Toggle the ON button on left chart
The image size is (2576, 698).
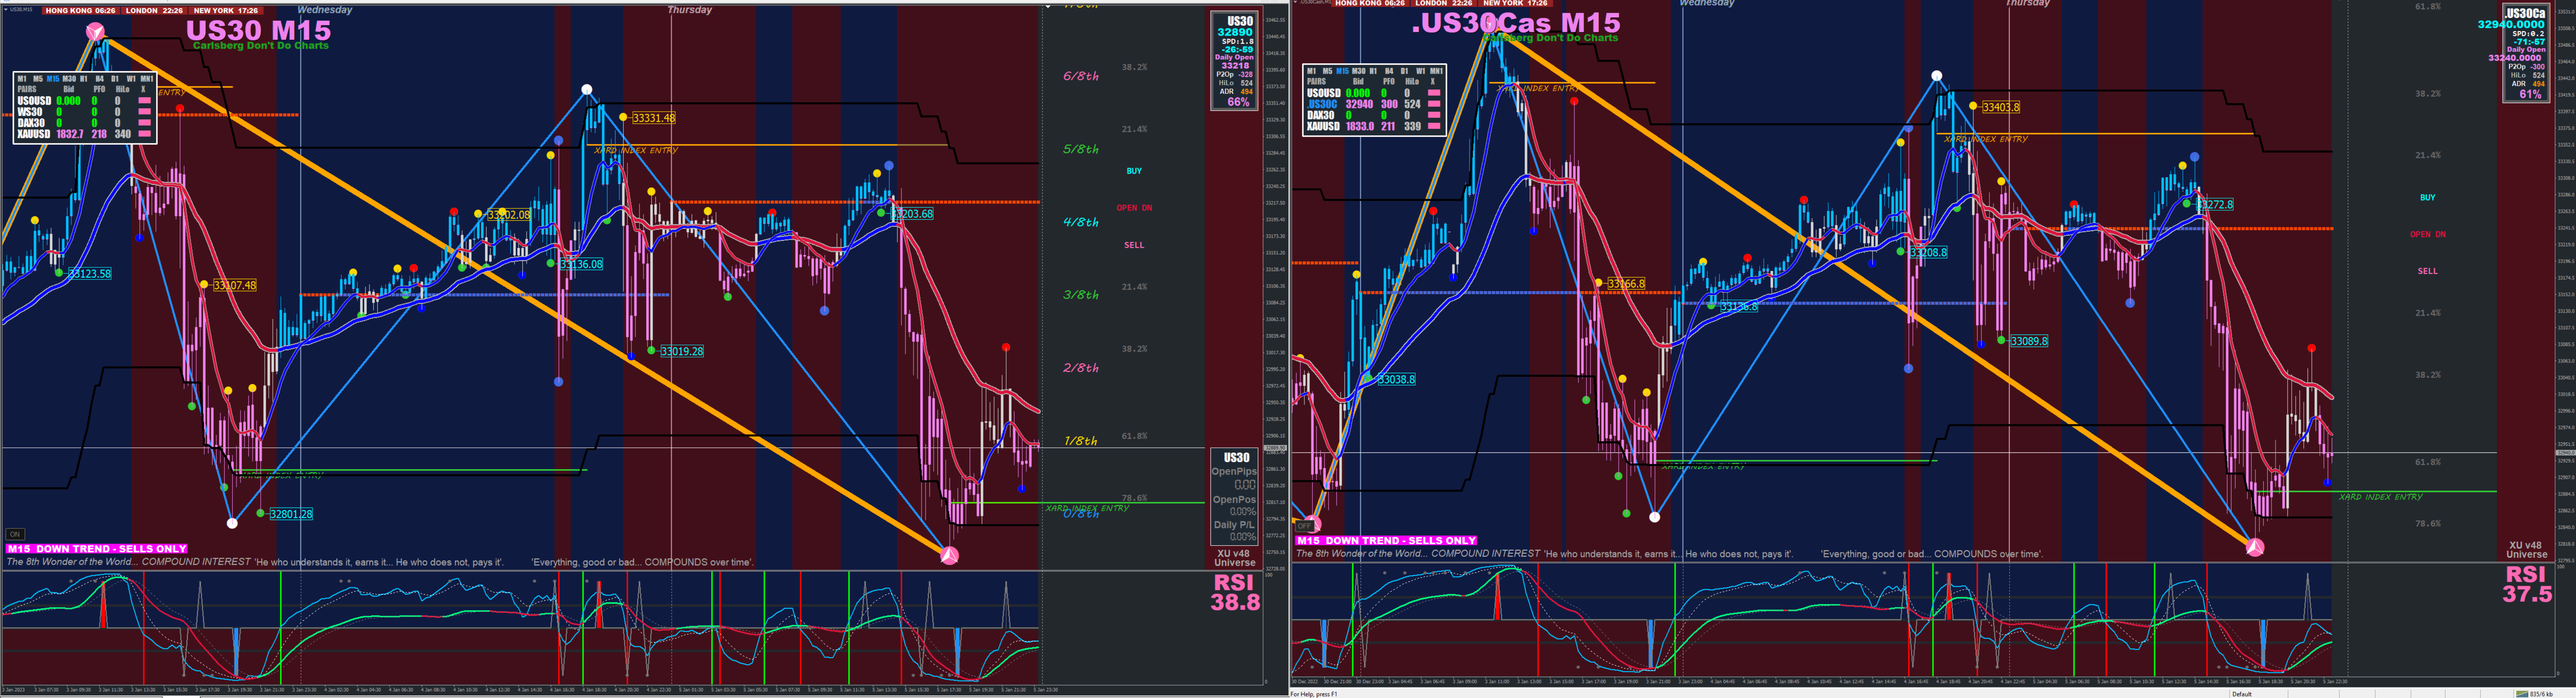point(15,534)
